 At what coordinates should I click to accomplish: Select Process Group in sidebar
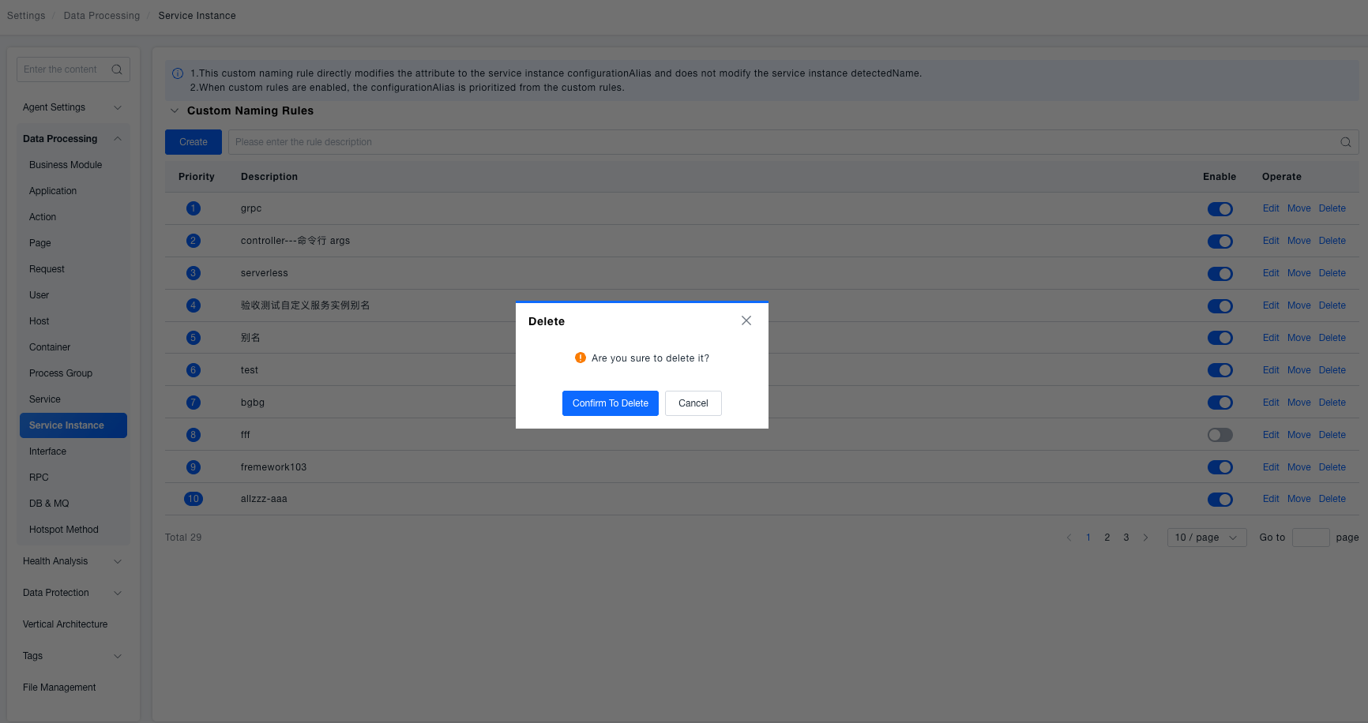click(x=73, y=373)
